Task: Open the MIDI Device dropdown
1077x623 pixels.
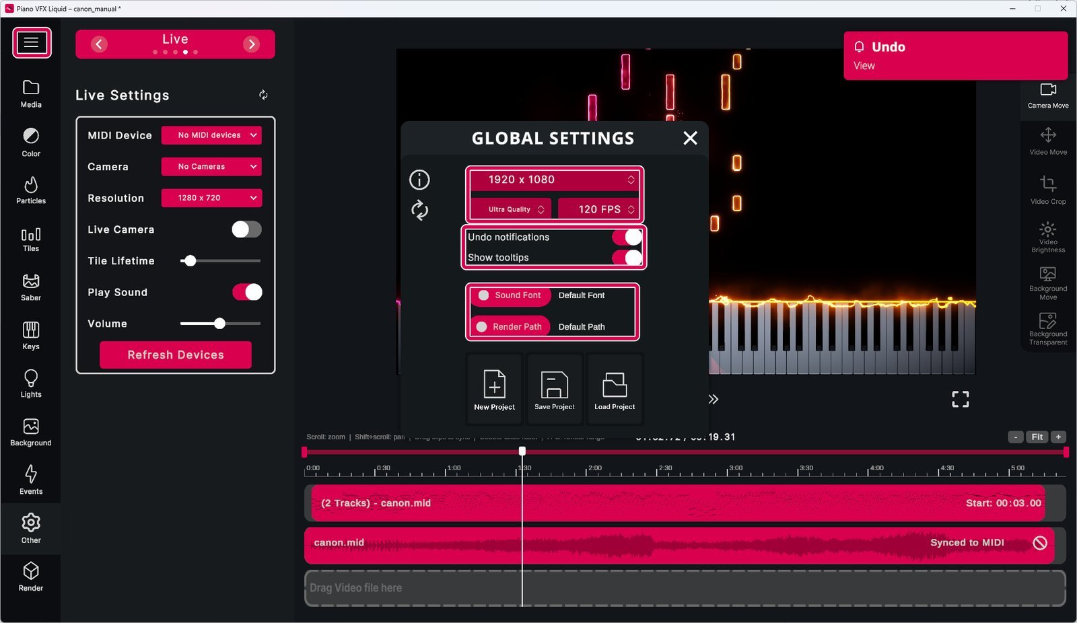Action: click(211, 135)
